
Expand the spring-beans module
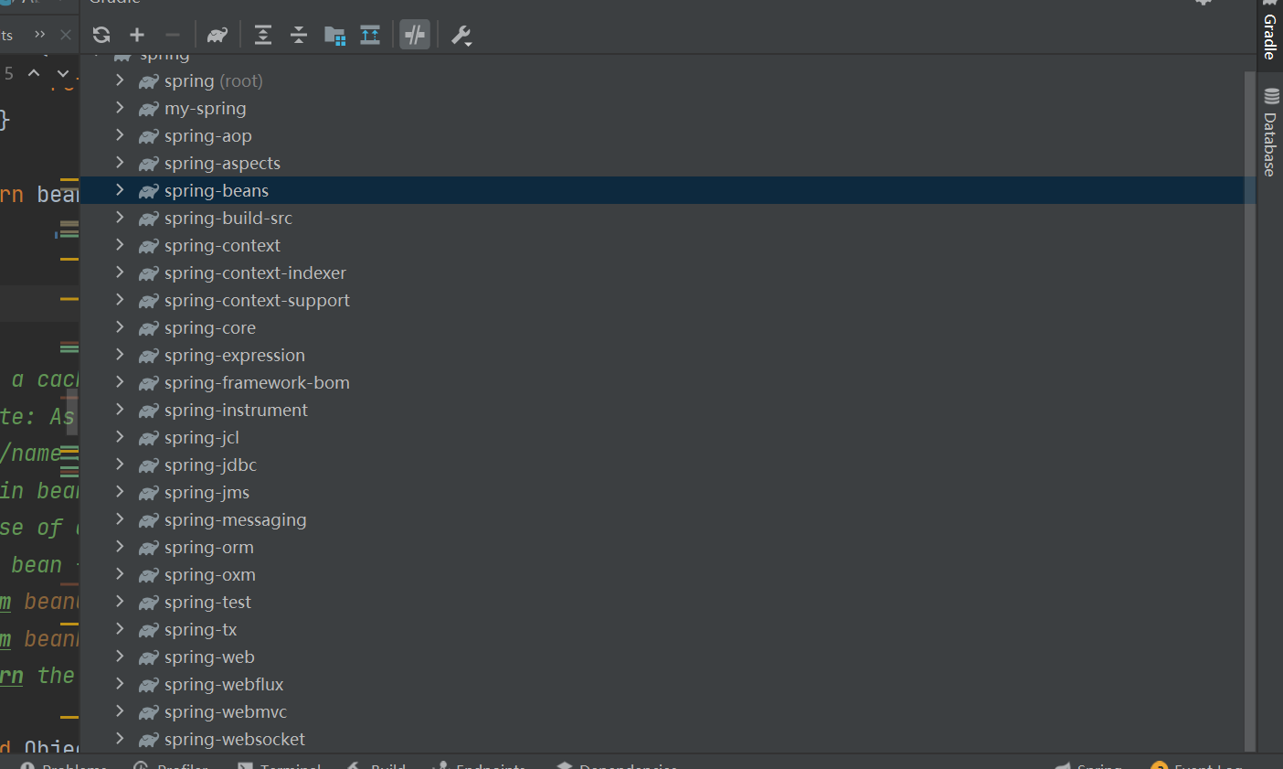[x=120, y=190]
